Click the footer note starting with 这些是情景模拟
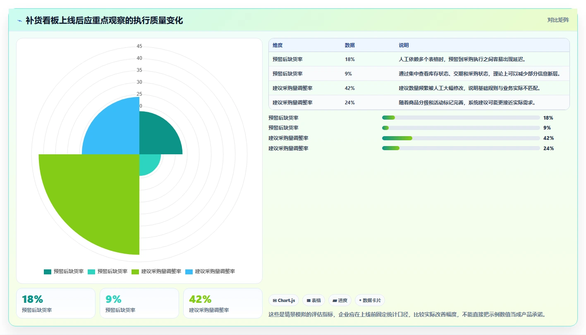586x335 pixels. [x=407, y=315]
